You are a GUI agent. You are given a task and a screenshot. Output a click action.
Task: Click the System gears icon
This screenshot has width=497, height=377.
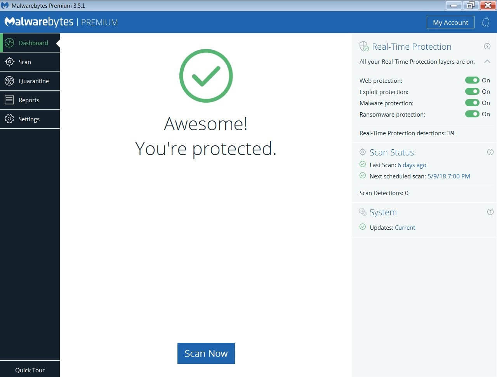363,212
